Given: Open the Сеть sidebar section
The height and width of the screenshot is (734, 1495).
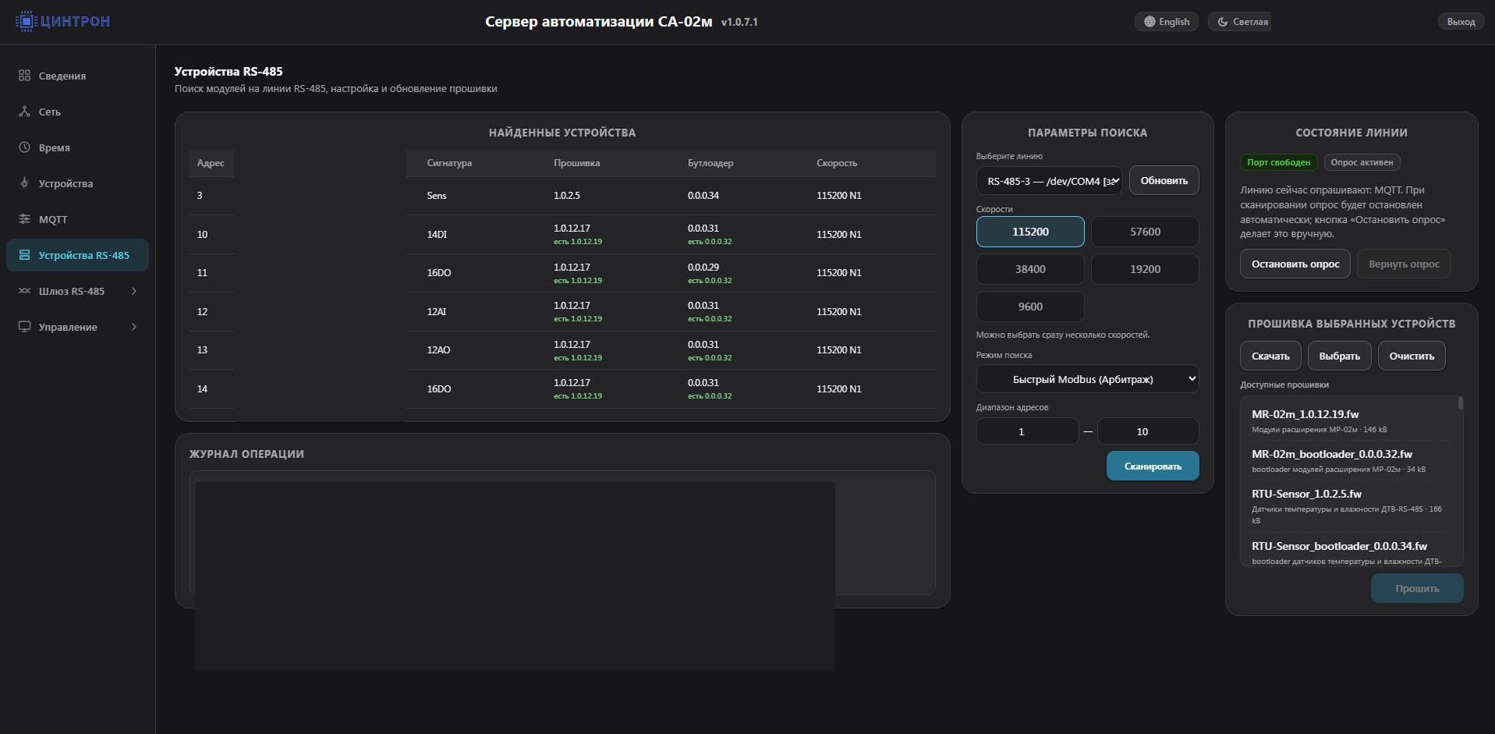Looking at the screenshot, I should (77, 112).
